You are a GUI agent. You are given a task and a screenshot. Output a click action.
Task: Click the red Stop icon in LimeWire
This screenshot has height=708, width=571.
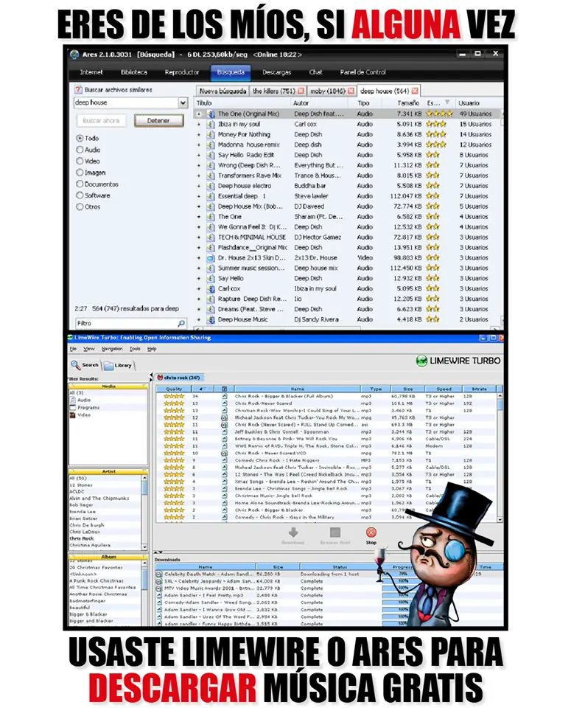coord(371,532)
